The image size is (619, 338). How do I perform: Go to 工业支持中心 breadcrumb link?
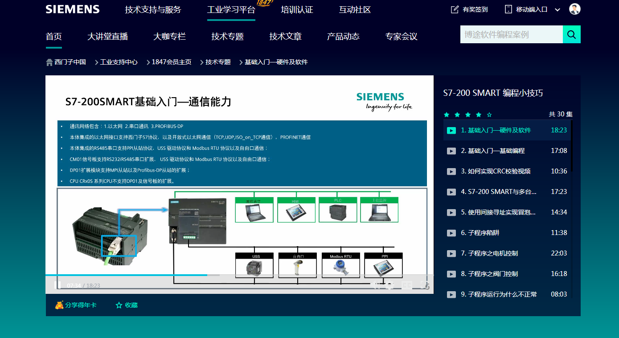(119, 62)
